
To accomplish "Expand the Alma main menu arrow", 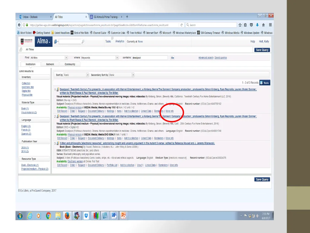I will [x=49, y=42].
